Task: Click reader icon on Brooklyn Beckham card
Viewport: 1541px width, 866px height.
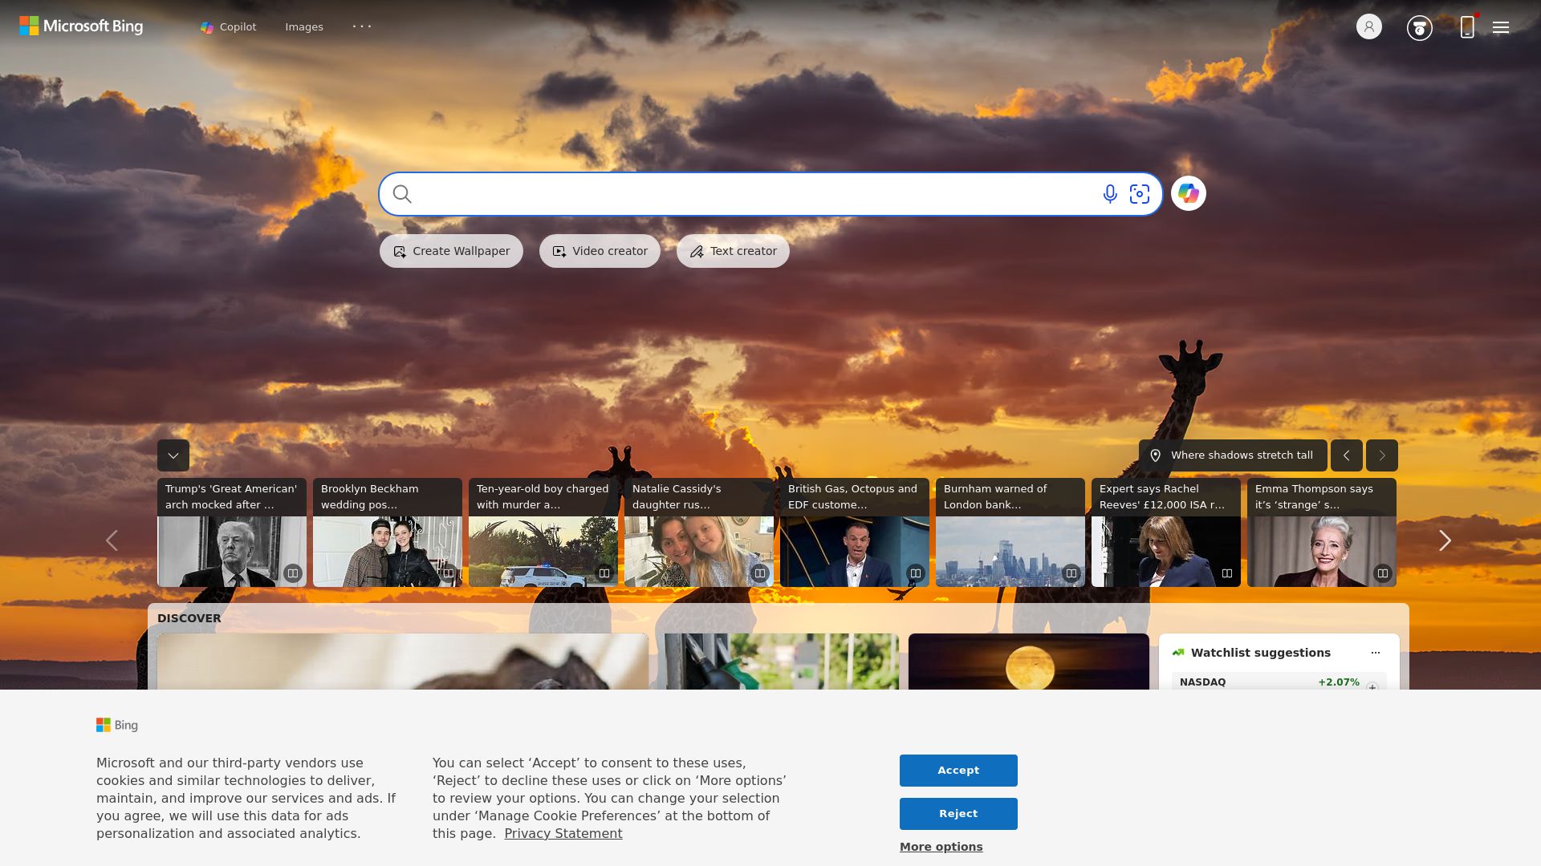Action: [x=449, y=573]
